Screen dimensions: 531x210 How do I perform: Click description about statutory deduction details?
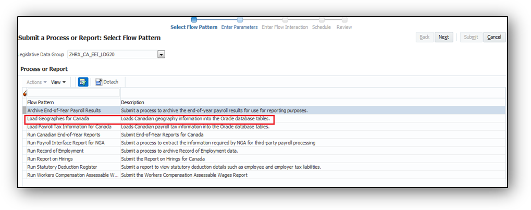[x=221, y=167]
